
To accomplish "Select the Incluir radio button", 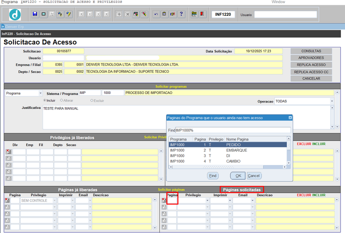I will pos(45,100).
